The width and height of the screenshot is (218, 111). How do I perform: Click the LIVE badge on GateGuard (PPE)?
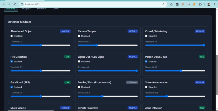tap(67, 82)
